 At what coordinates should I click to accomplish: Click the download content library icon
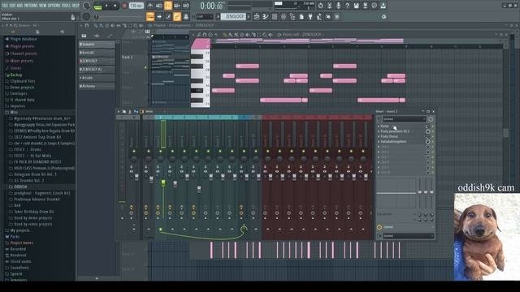coord(383,6)
